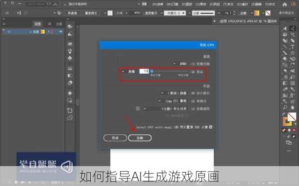Select the Direct Selection tool
This screenshot has height=186, width=299.
[285, 28]
